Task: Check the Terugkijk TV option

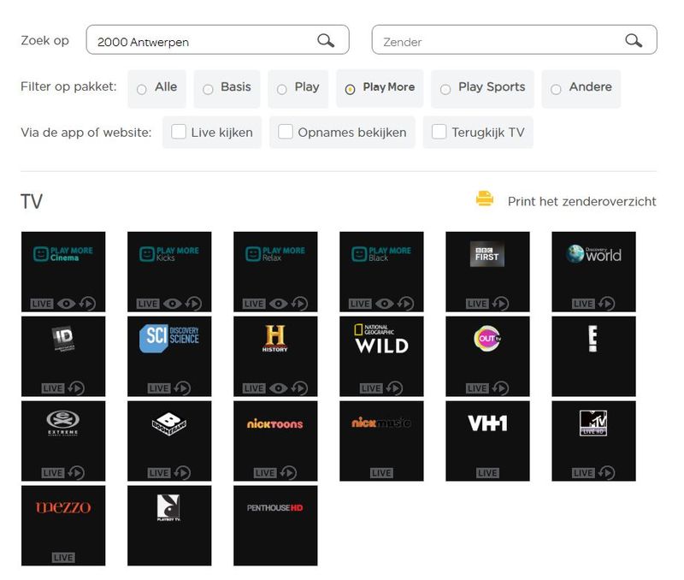Action: pos(439,132)
